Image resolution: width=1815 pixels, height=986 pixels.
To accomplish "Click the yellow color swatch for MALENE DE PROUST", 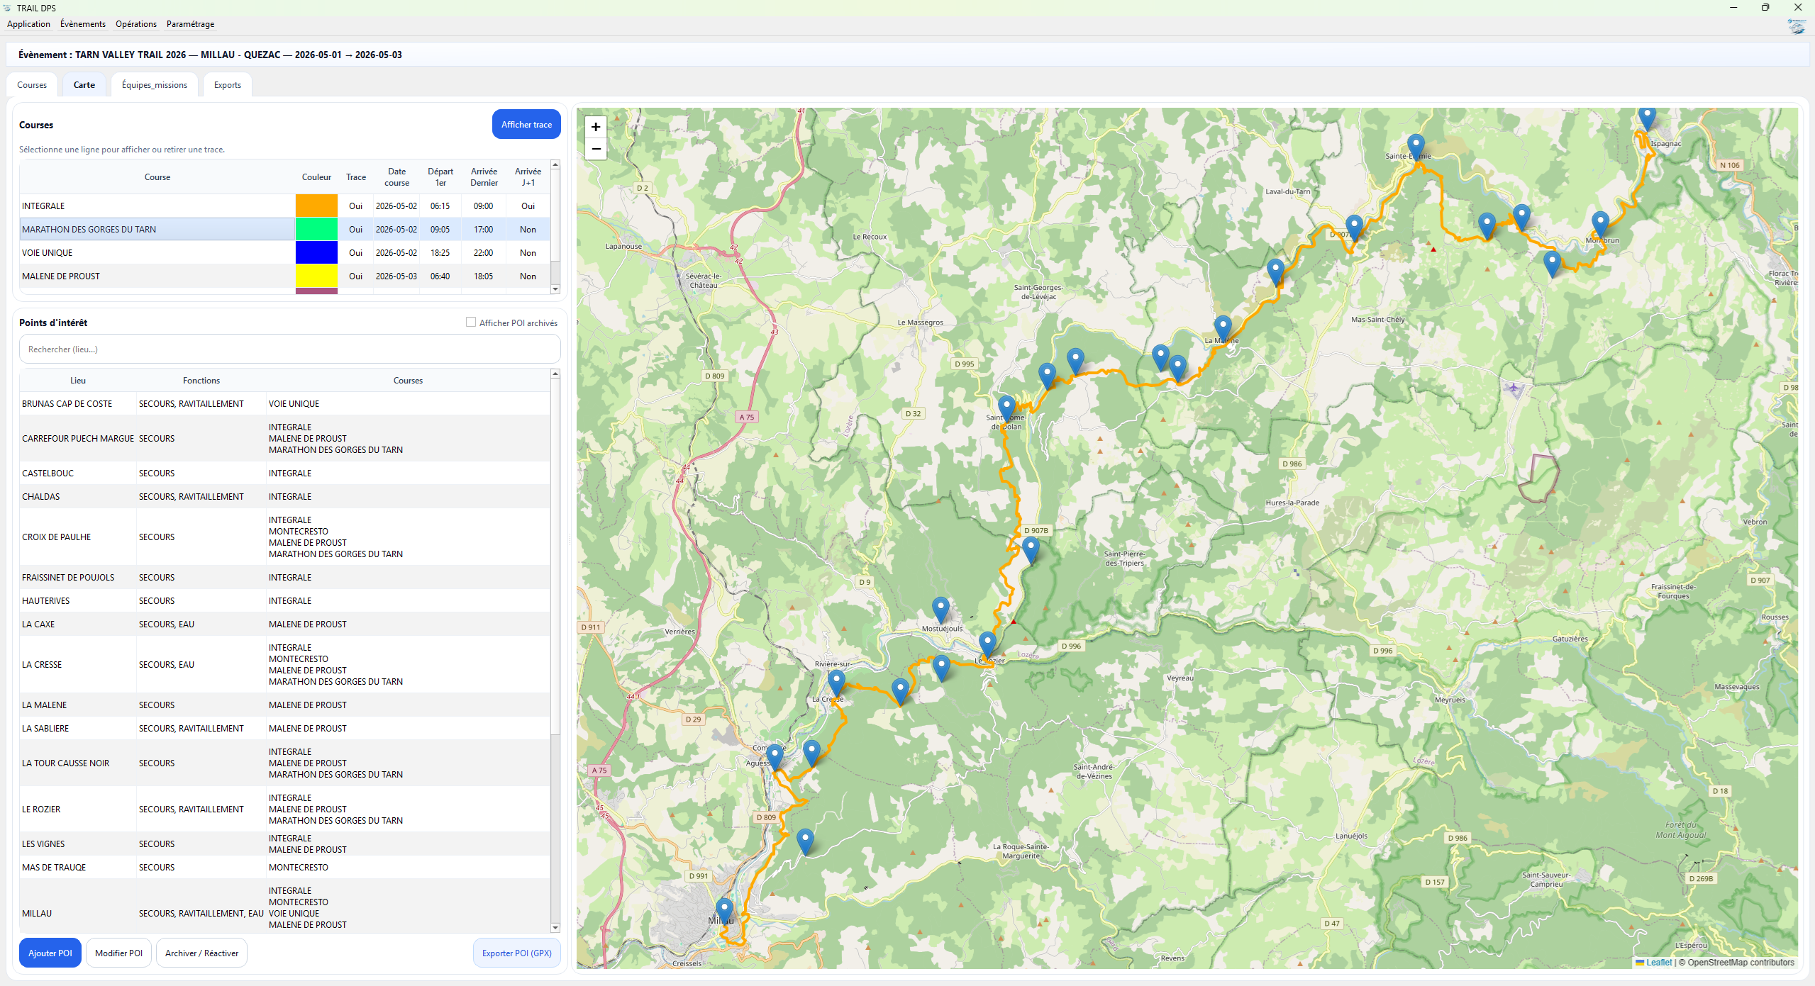I will point(316,276).
